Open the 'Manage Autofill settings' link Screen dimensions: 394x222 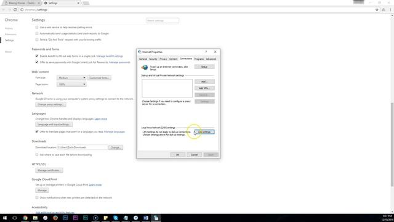[x=110, y=56]
